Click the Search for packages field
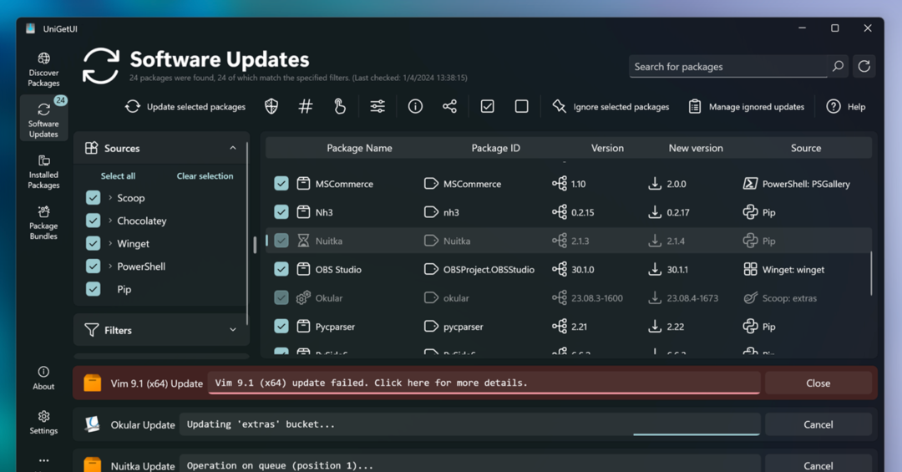Screen dimensions: 902x472 [x=727, y=66]
